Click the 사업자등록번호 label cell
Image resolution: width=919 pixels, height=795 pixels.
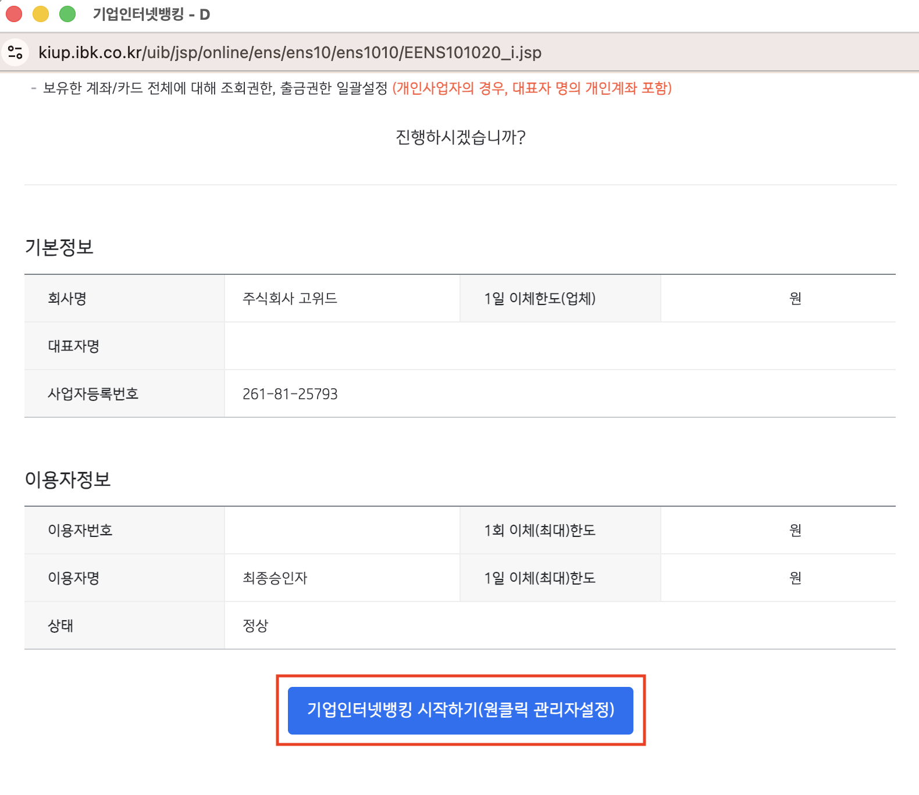[x=93, y=394]
